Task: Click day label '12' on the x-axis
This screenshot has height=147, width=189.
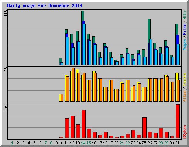Action: pos(72,143)
